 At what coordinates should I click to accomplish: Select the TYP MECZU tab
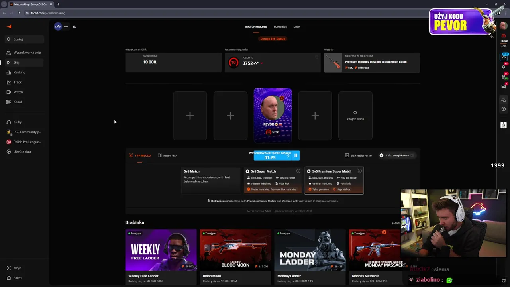click(x=140, y=155)
